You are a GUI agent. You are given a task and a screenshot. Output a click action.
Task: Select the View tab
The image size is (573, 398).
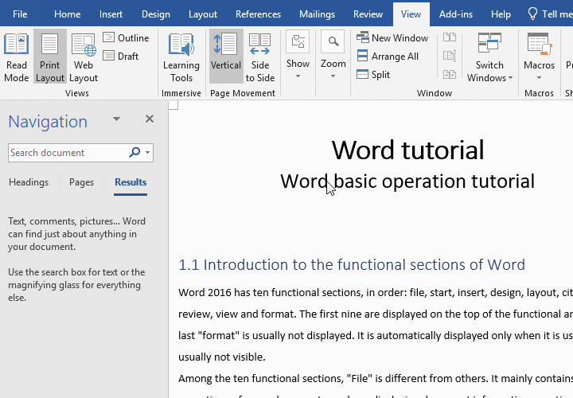click(411, 14)
